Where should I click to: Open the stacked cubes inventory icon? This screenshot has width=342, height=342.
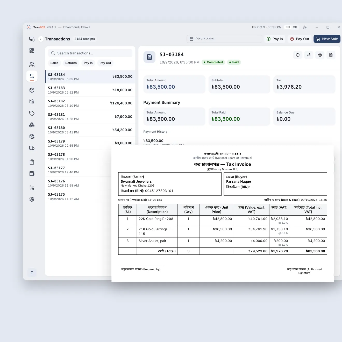[x=32, y=125]
